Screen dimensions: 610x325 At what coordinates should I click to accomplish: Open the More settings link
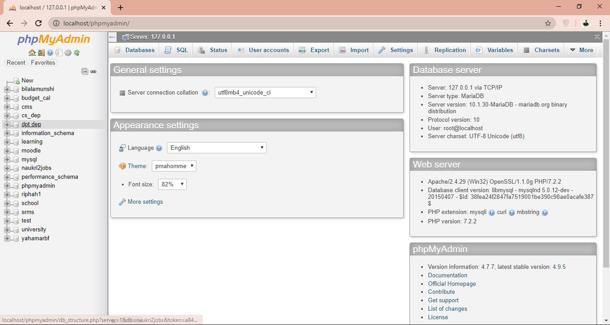click(x=145, y=202)
